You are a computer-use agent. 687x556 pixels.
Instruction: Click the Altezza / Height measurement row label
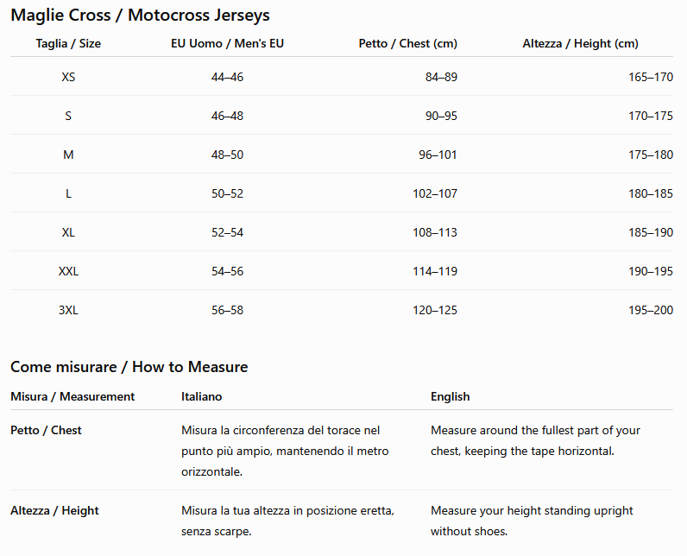click(54, 510)
